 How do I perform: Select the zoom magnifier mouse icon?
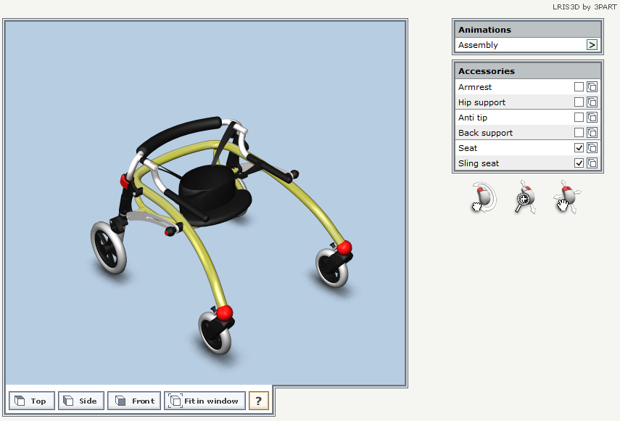tap(526, 197)
